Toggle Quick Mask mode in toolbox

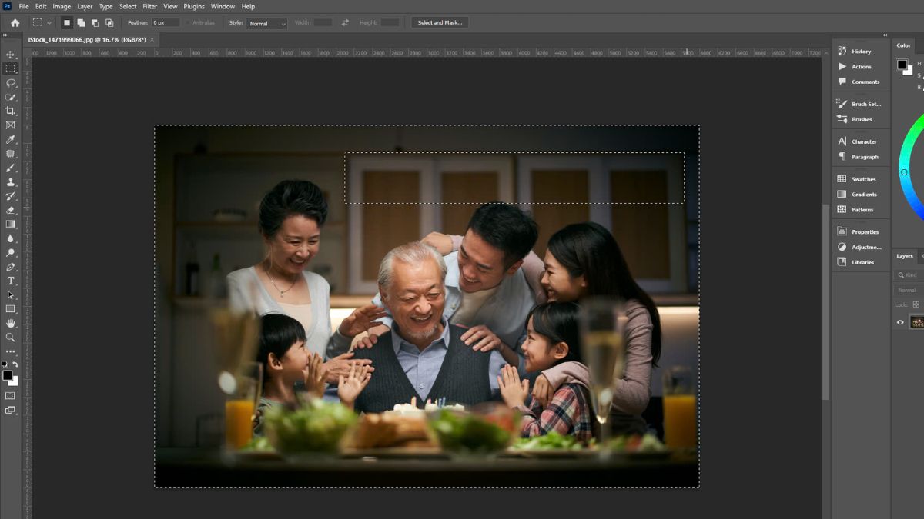point(10,396)
